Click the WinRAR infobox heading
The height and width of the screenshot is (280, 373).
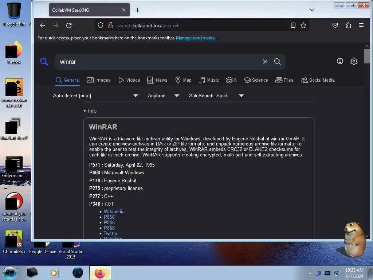click(x=103, y=127)
